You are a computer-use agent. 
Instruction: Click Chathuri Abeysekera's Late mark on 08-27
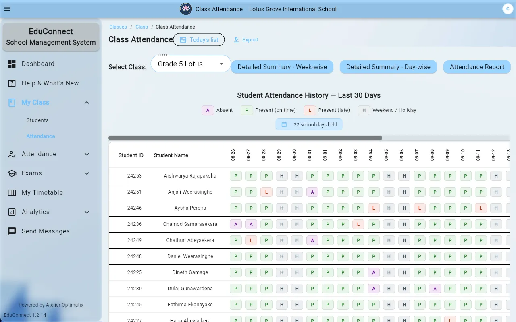click(251, 240)
